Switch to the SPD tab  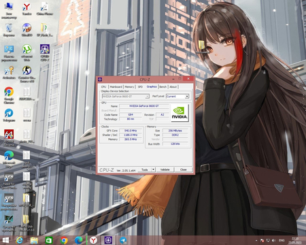click(140, 86)
